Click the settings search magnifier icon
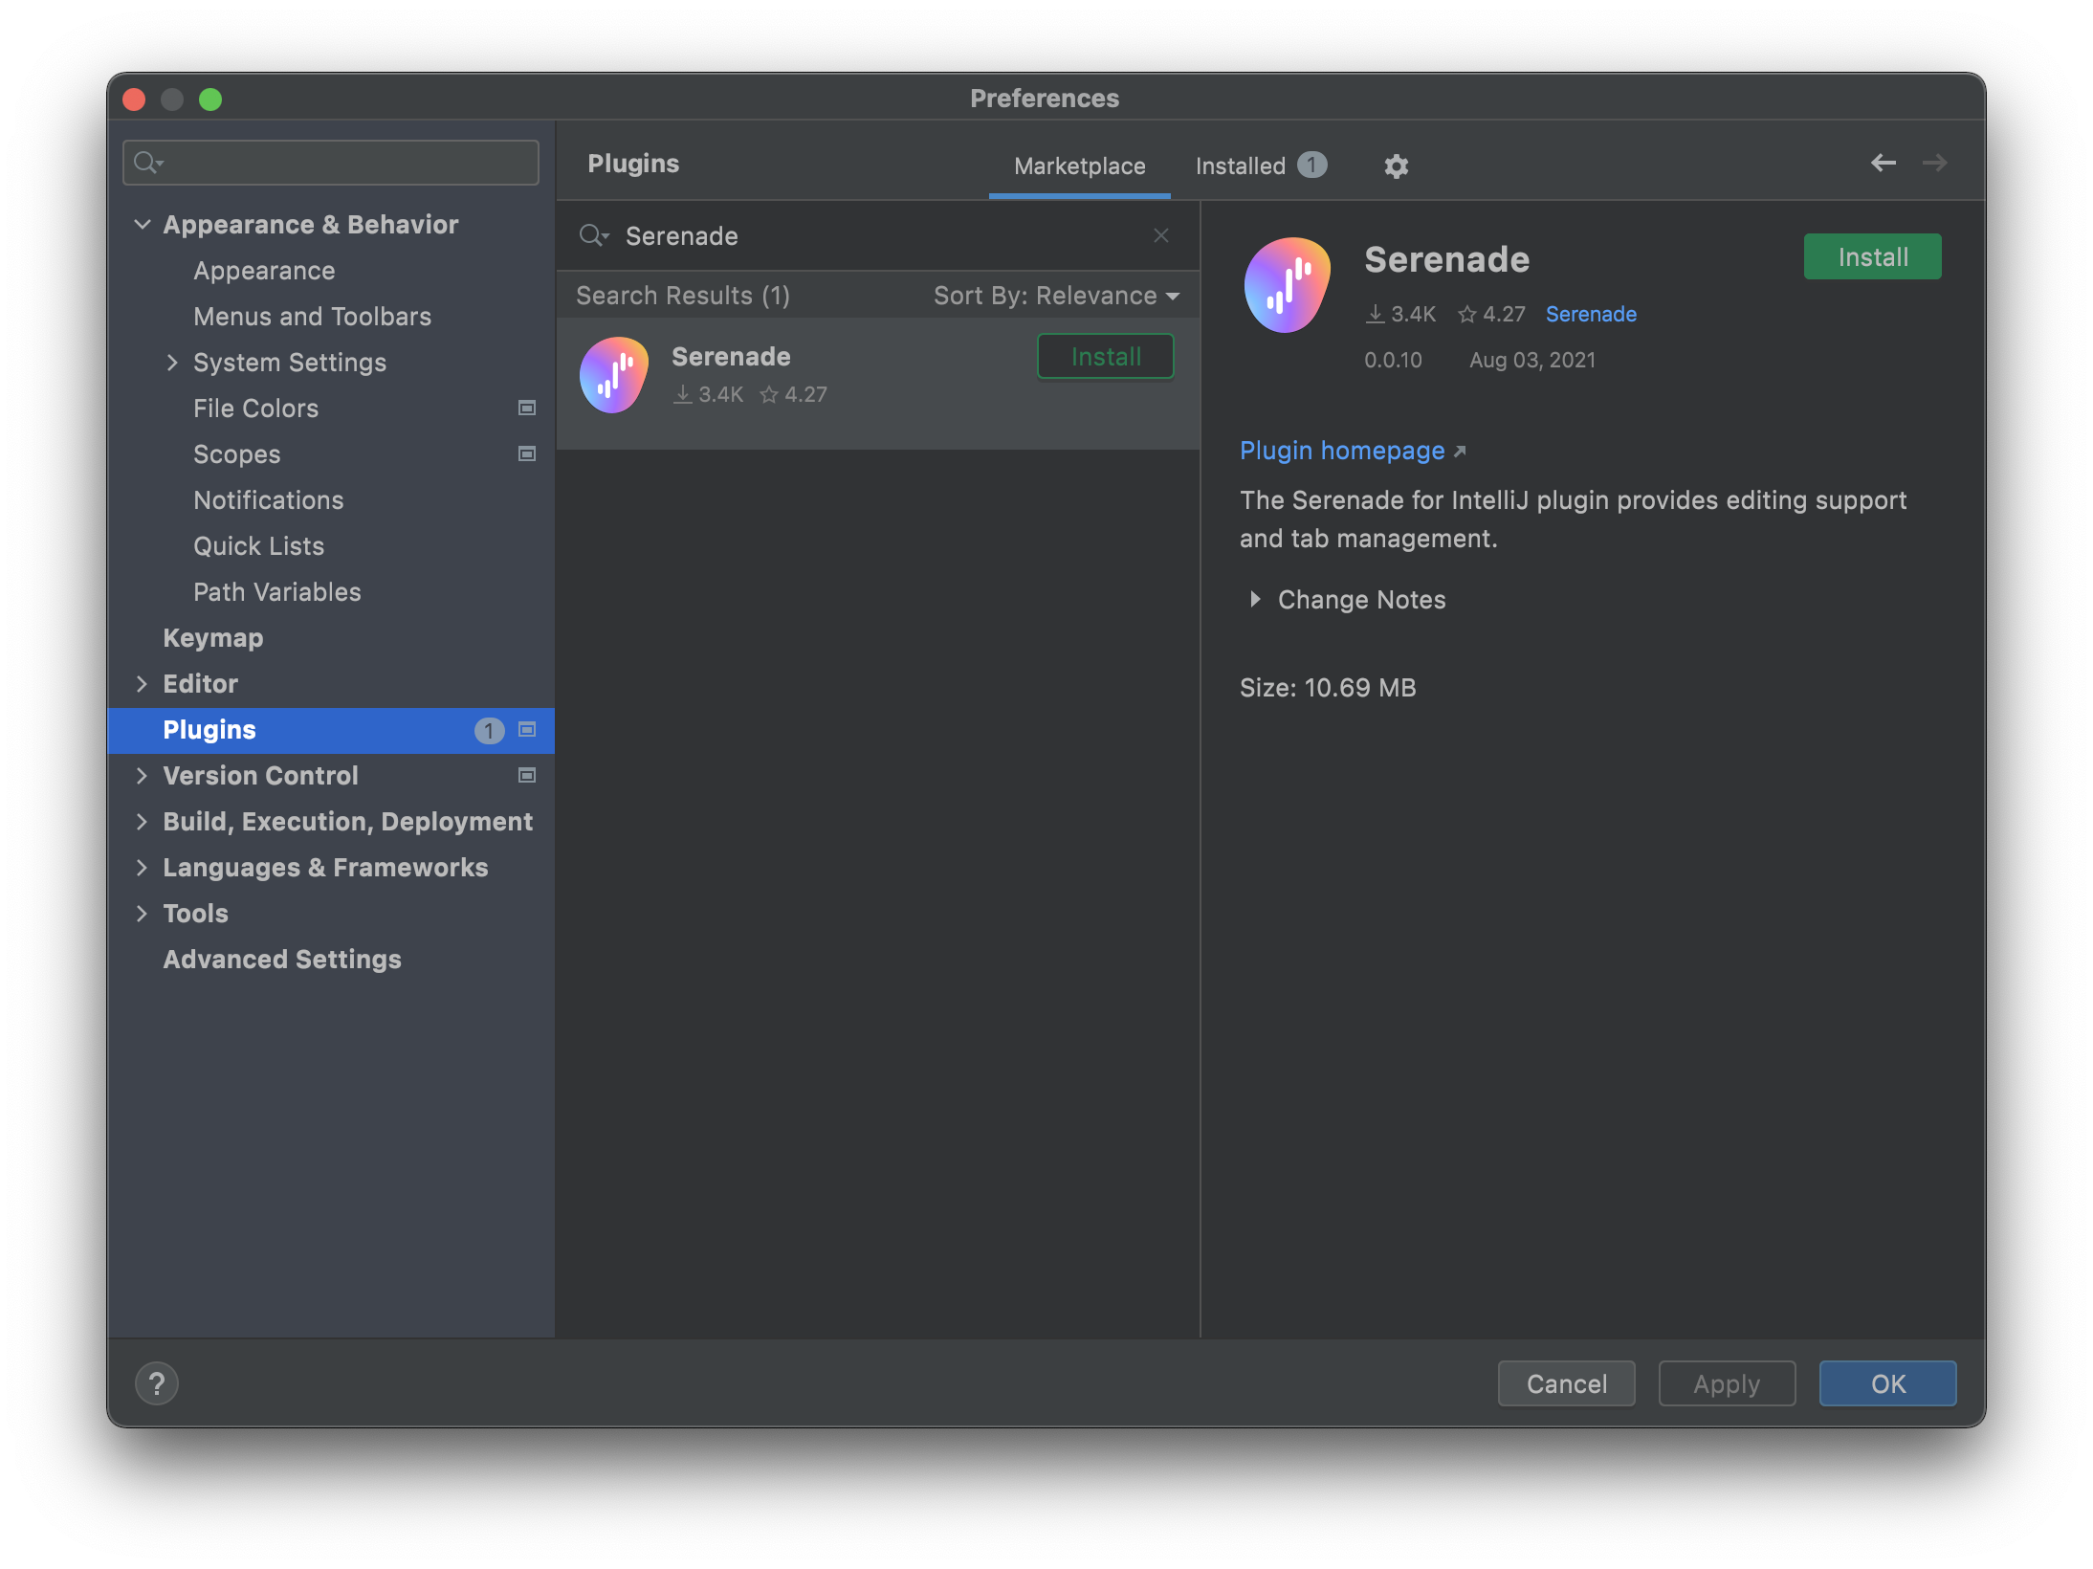This screenshot has height=1569, width=2093. tap(147, 163)
